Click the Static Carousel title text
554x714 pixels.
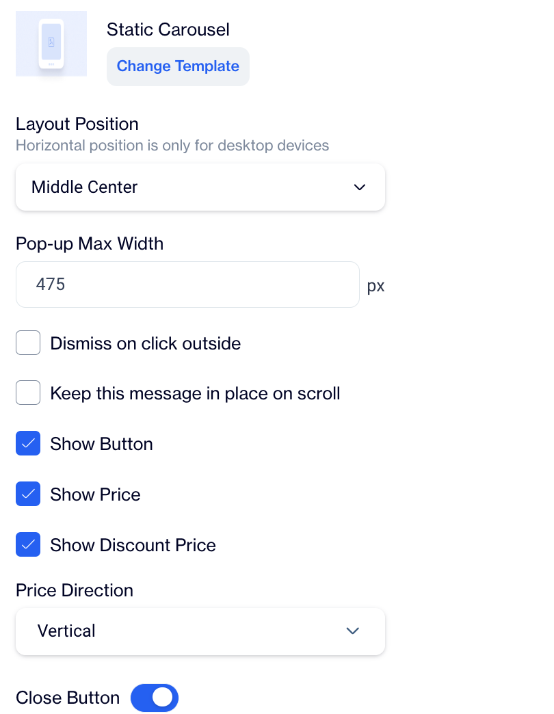(x=168, y=29)
